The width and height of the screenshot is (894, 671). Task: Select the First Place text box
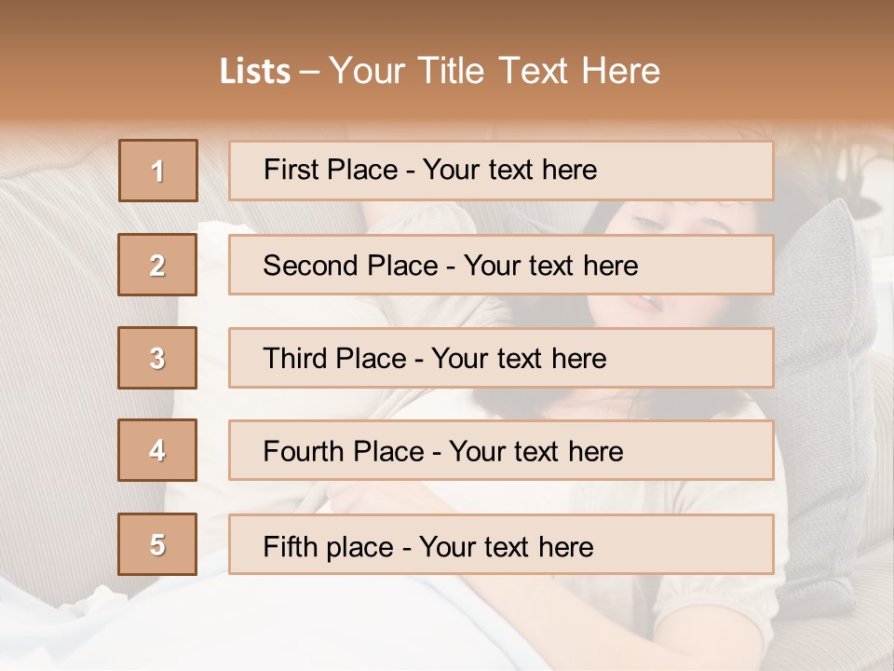(x=501, y=171)
